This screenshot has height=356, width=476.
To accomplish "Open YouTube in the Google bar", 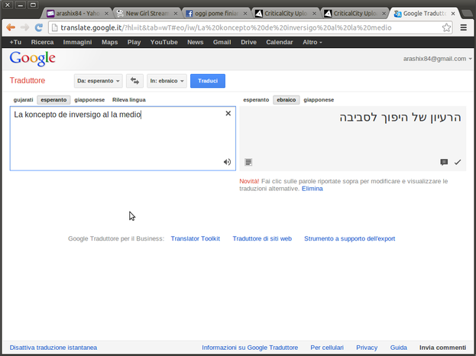I will tap(164, 42).
